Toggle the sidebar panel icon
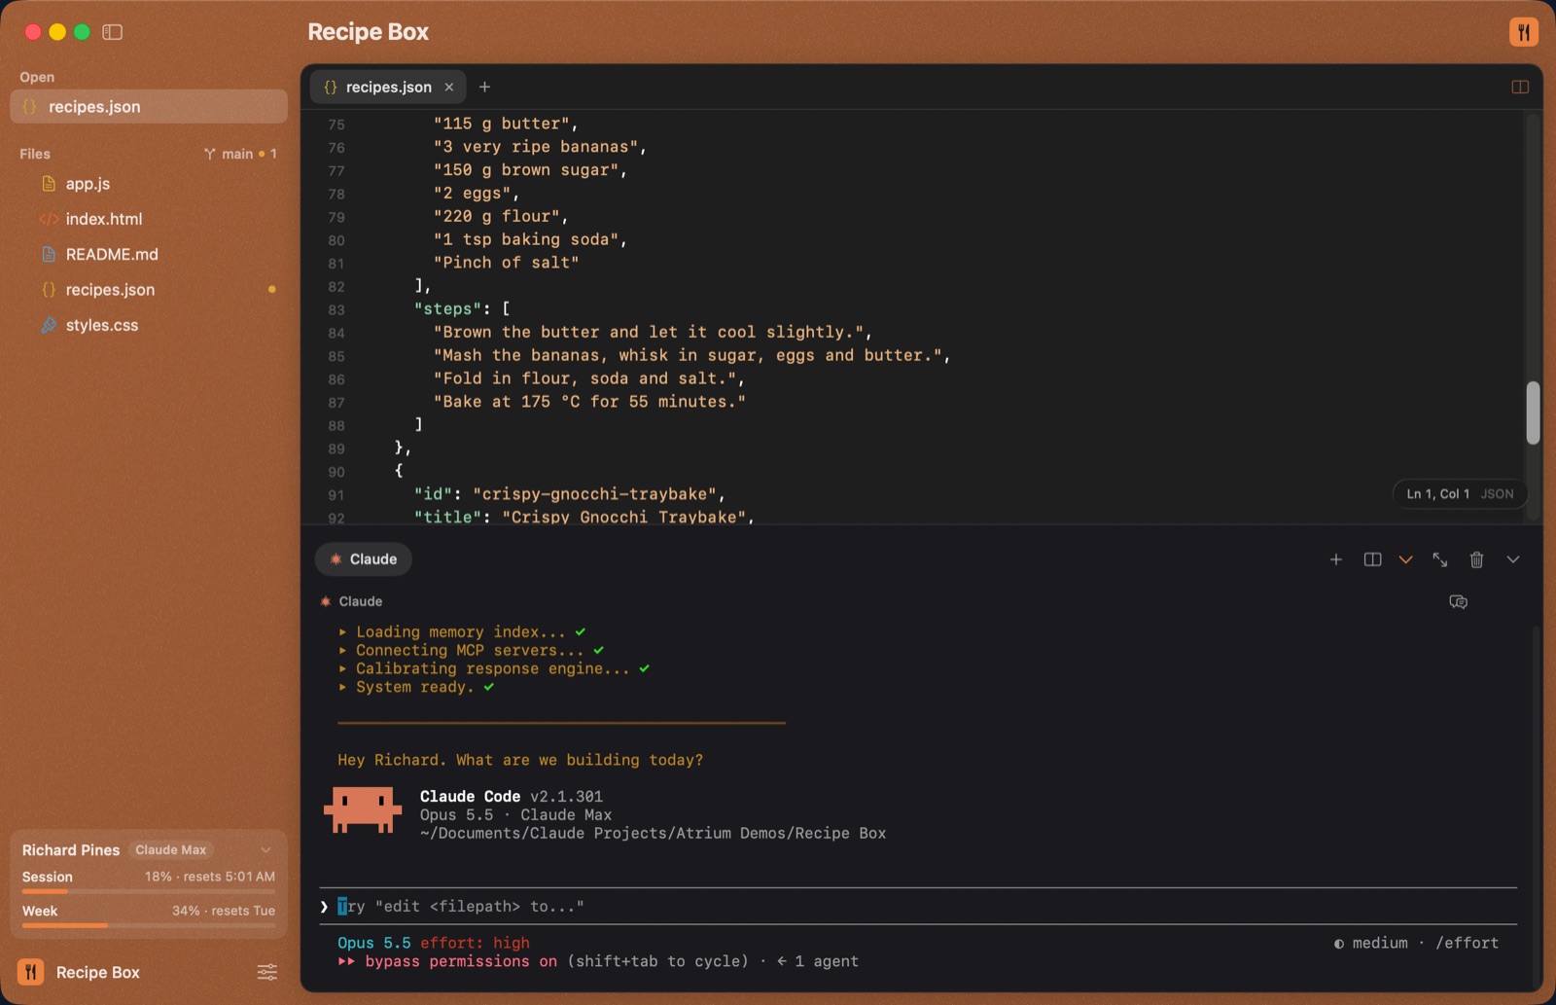The height and width of the screenshot is (1005, 1556). click(113, 32)
